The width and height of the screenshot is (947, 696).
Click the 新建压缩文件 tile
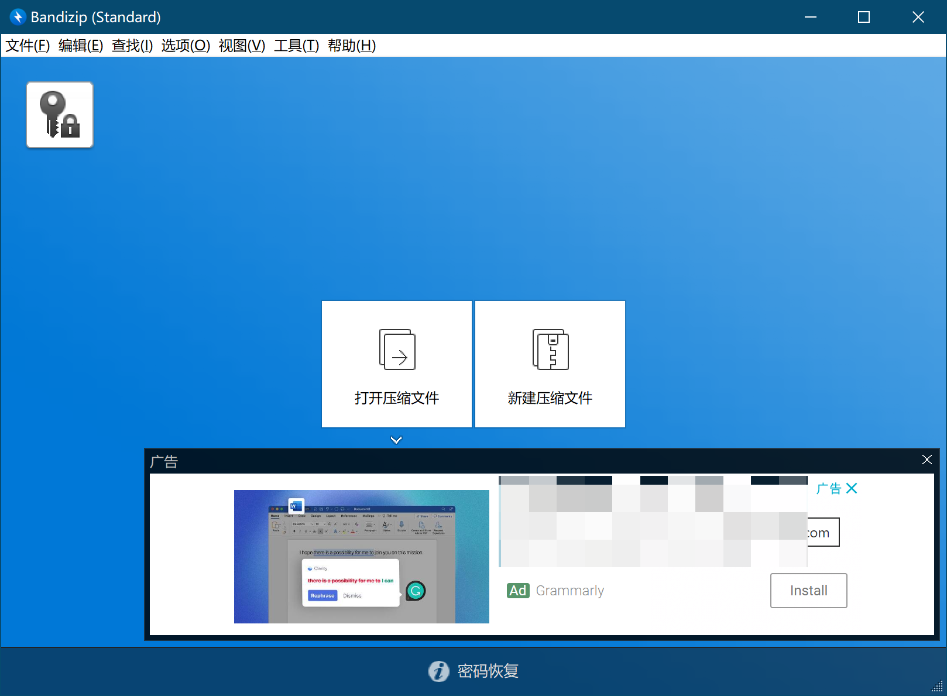click(x=550, y=364)
